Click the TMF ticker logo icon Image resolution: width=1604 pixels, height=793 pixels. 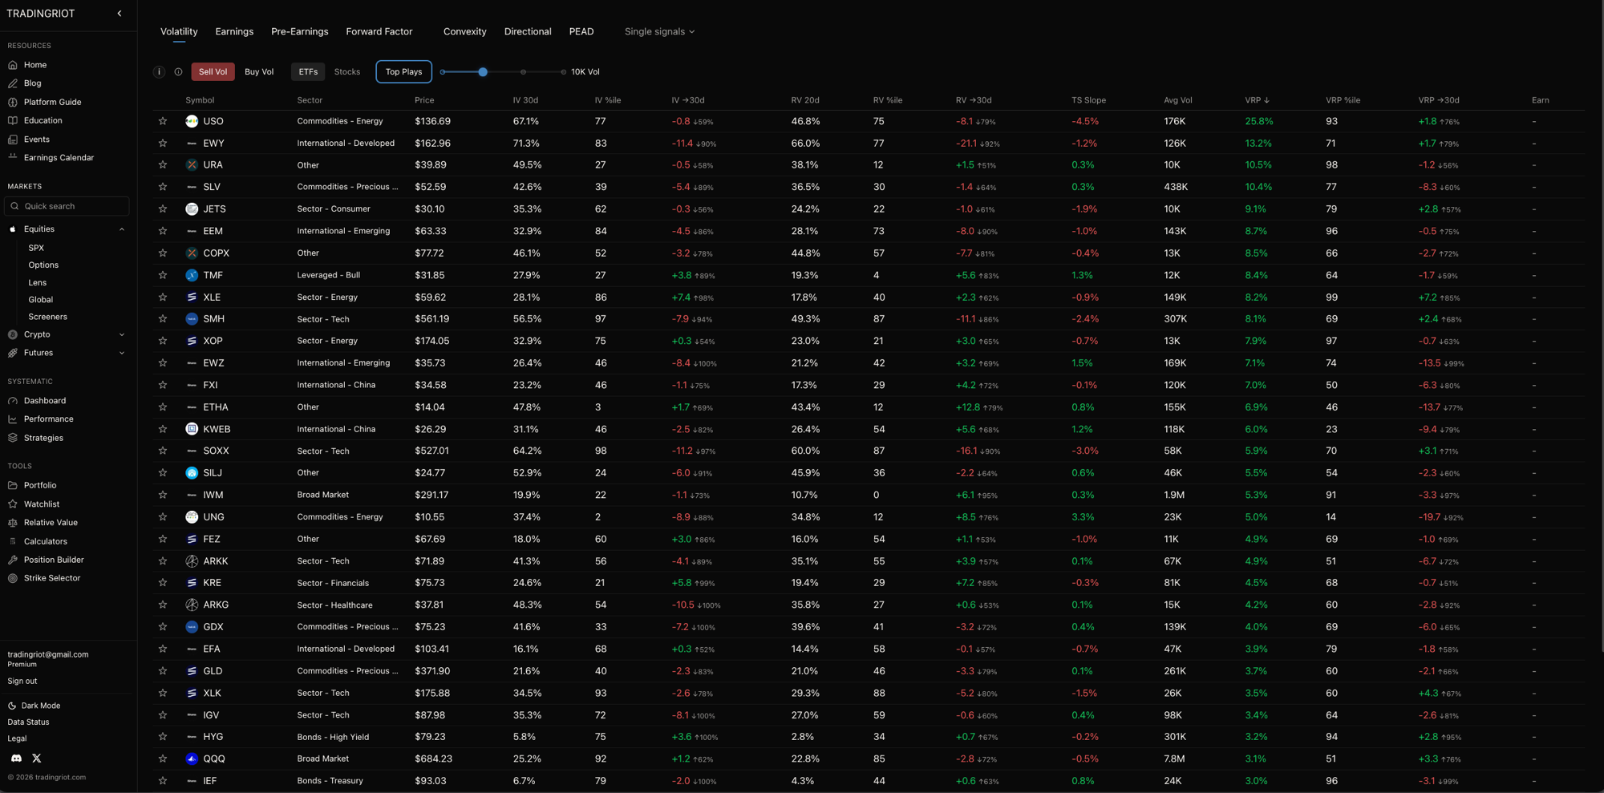[192, 275]
